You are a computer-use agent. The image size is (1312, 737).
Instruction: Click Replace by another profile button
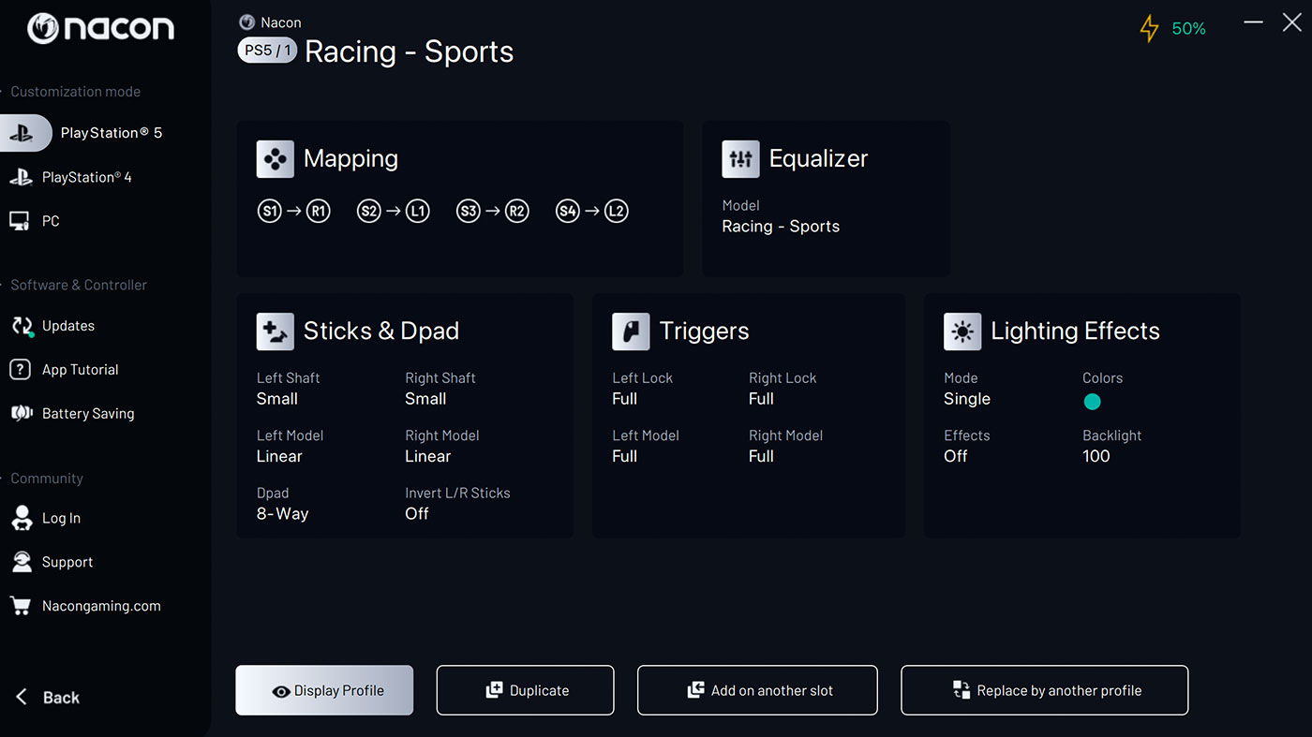tap(1045, 690)
